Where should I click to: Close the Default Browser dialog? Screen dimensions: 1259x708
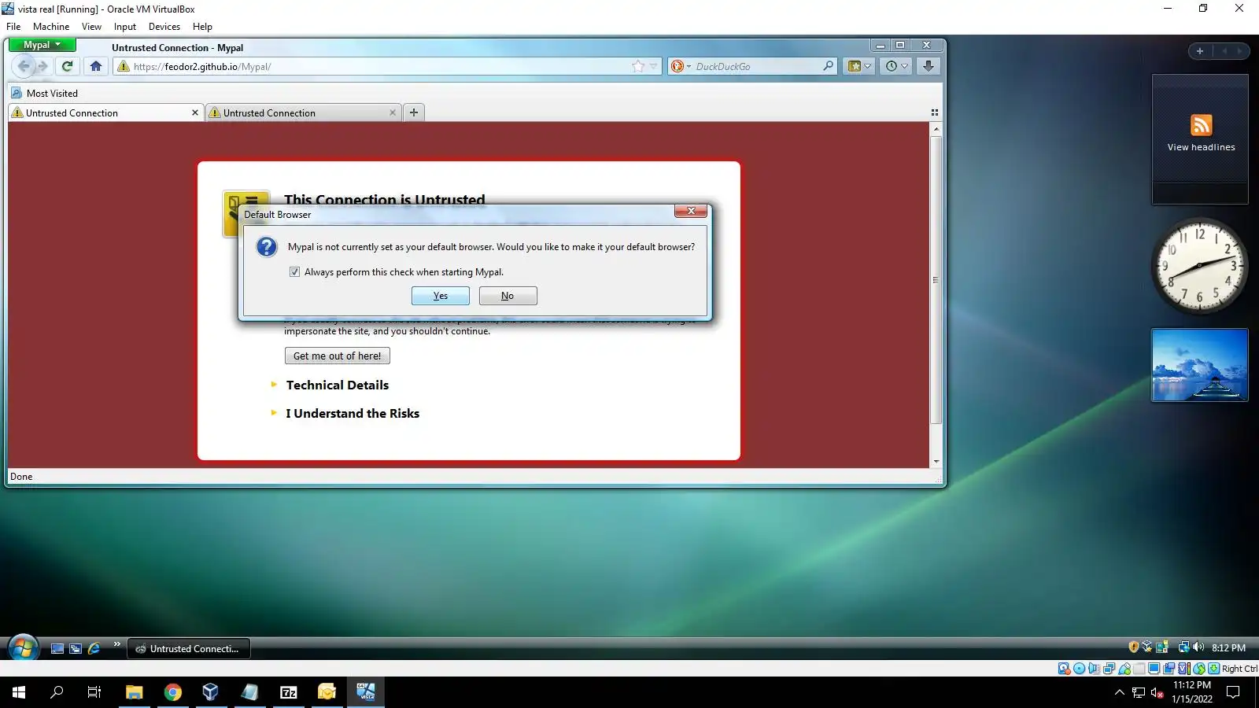pos(690,211)
